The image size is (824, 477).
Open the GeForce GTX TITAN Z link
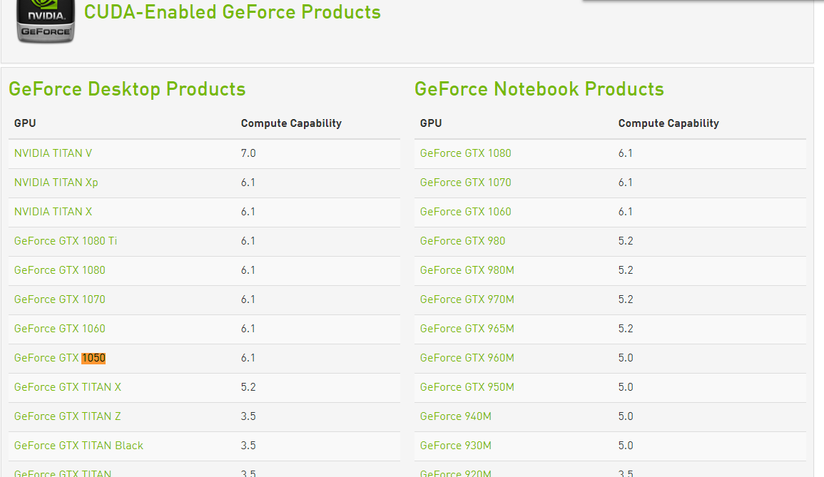[x=68, y=416]
